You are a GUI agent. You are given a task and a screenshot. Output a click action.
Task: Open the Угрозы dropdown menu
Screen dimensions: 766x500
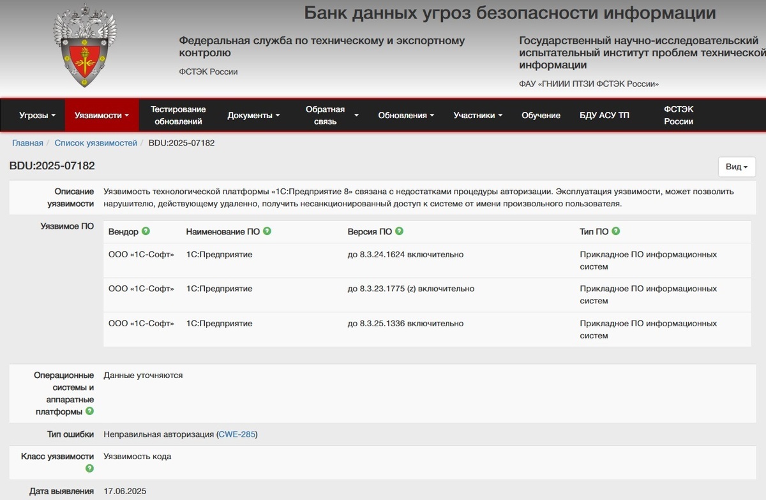click(x=38, y=116)
